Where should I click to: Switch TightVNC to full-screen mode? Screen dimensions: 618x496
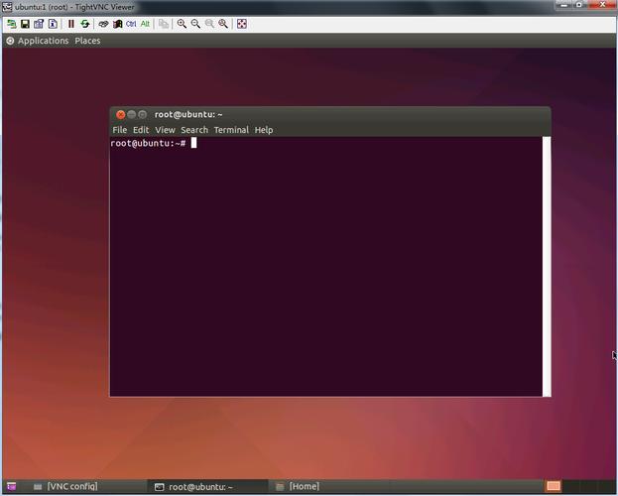(x=242, y=24)
